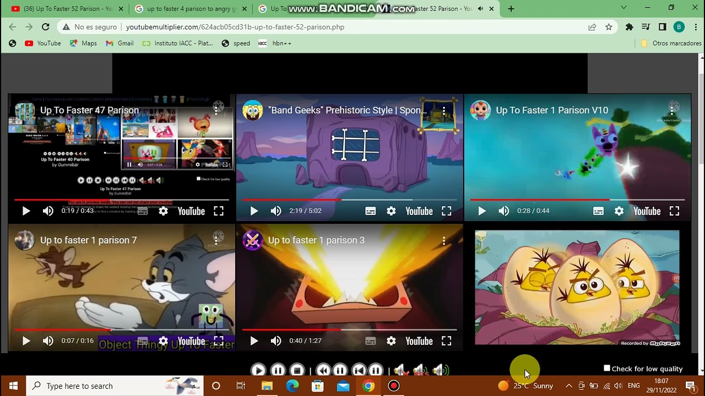705x396 pixels.
Task: Go back to the previous page
Action: 13,27
